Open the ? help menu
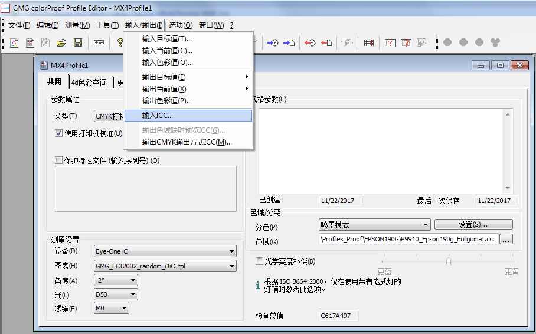536x334 pixels. click(x=231, y=25)
